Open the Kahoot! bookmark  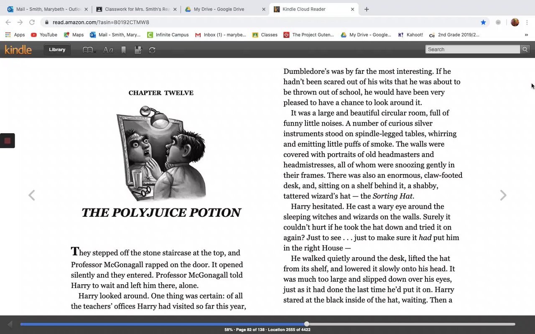pos(410,35)
